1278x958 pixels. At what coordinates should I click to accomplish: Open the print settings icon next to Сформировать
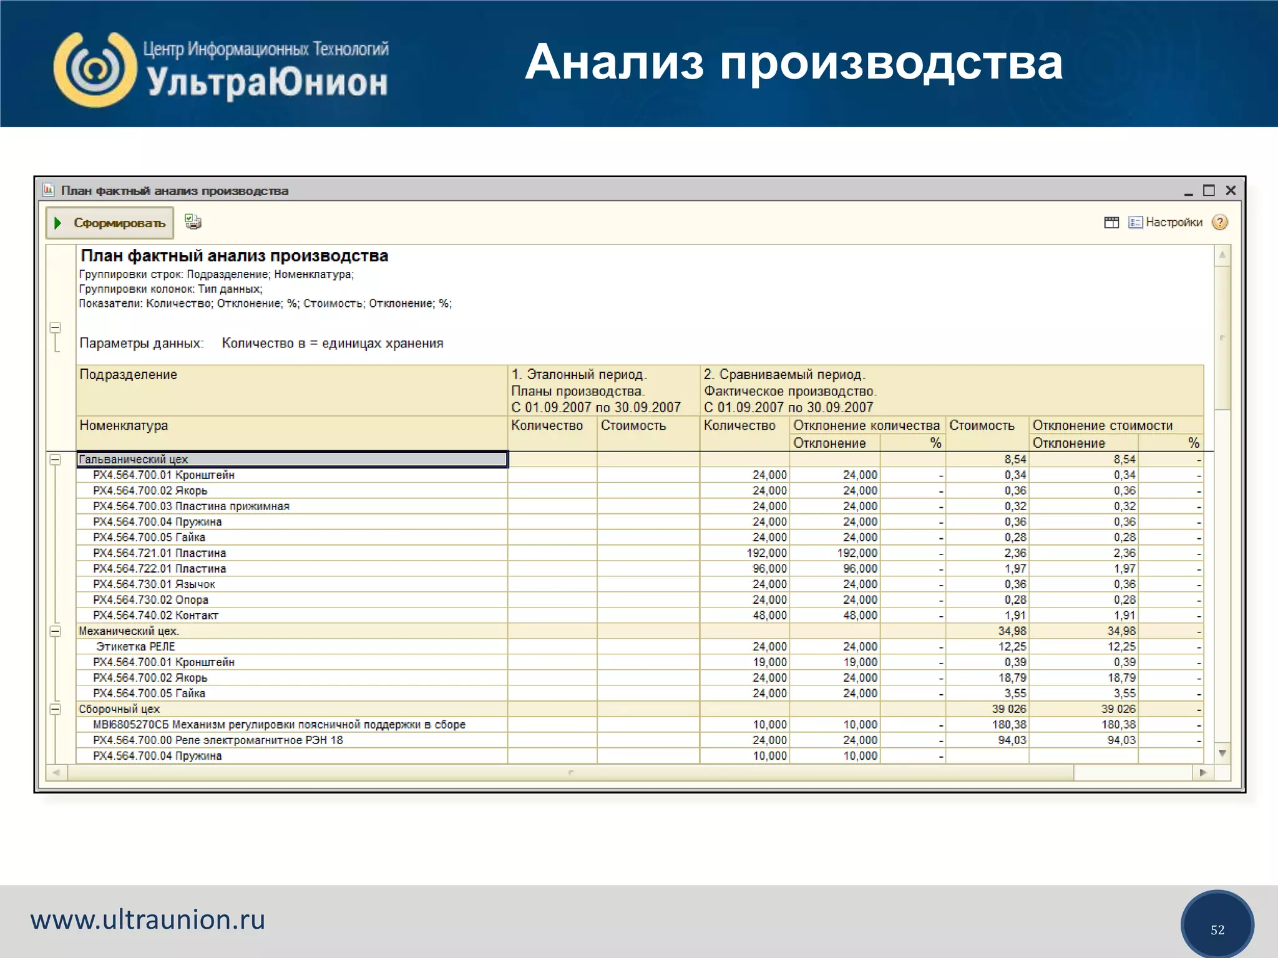click(193, 222)
